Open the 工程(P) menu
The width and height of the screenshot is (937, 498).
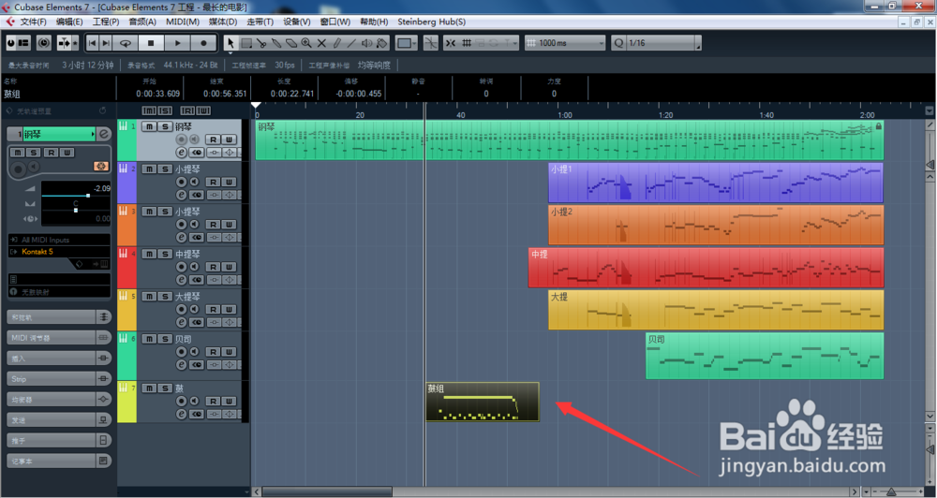(x=106, y=22)
